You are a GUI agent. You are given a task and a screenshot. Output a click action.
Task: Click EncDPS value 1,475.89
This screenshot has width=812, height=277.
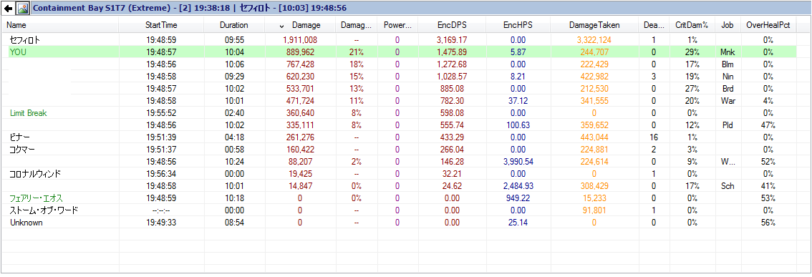(x=452, y=52)
